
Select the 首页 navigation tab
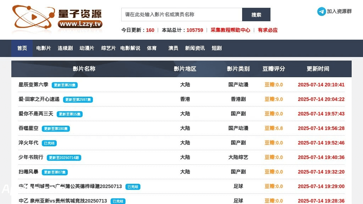tap(22, 48)
